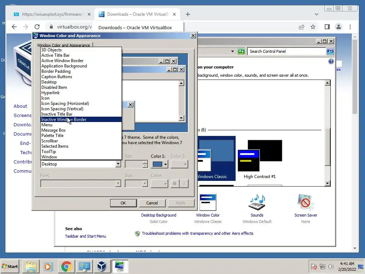365x274 pixels.
Task: Select Border Padding list entry
Action: [81, 71]
